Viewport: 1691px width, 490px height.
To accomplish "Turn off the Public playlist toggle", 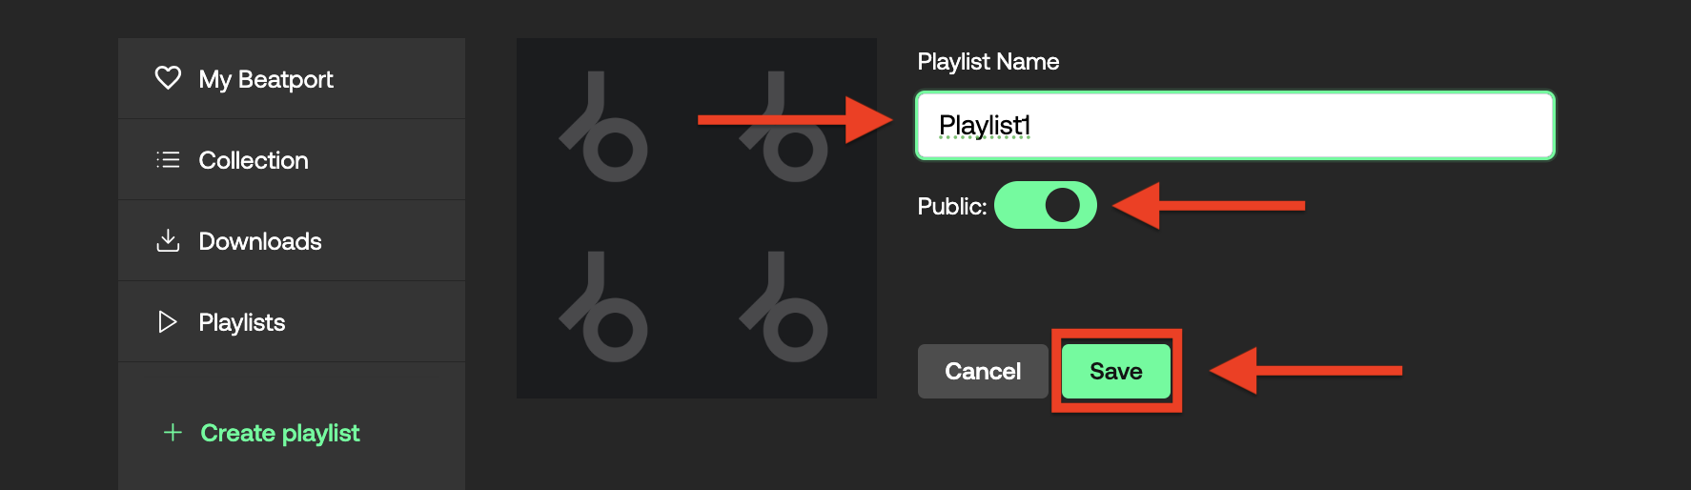I will tap(1046, 205).
